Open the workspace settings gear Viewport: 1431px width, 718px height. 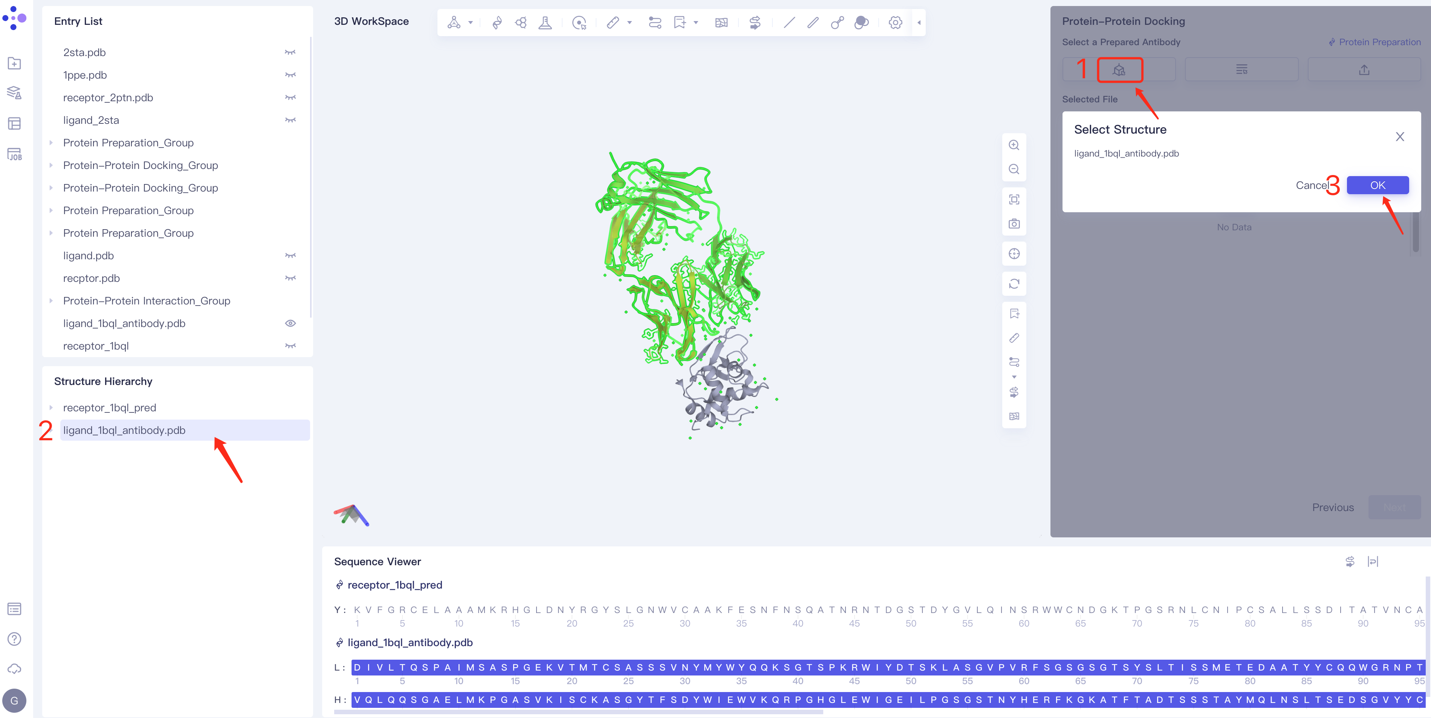tap(895, 22)
